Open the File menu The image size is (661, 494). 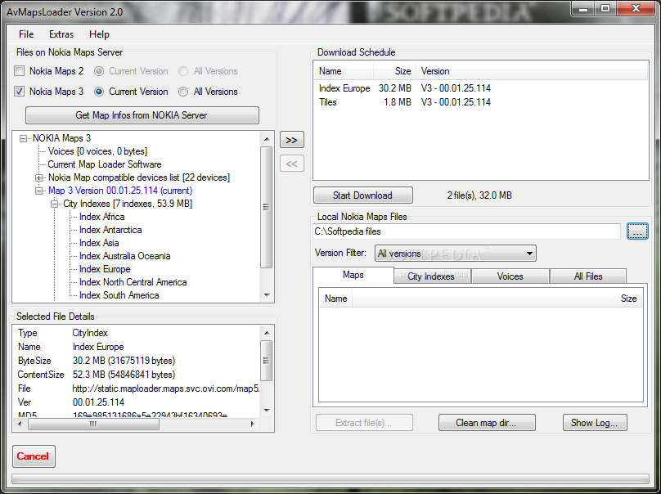(x=26, y=34)
